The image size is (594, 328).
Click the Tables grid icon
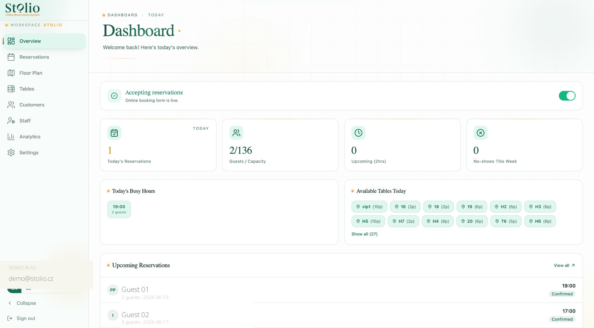tap(11, 89)
